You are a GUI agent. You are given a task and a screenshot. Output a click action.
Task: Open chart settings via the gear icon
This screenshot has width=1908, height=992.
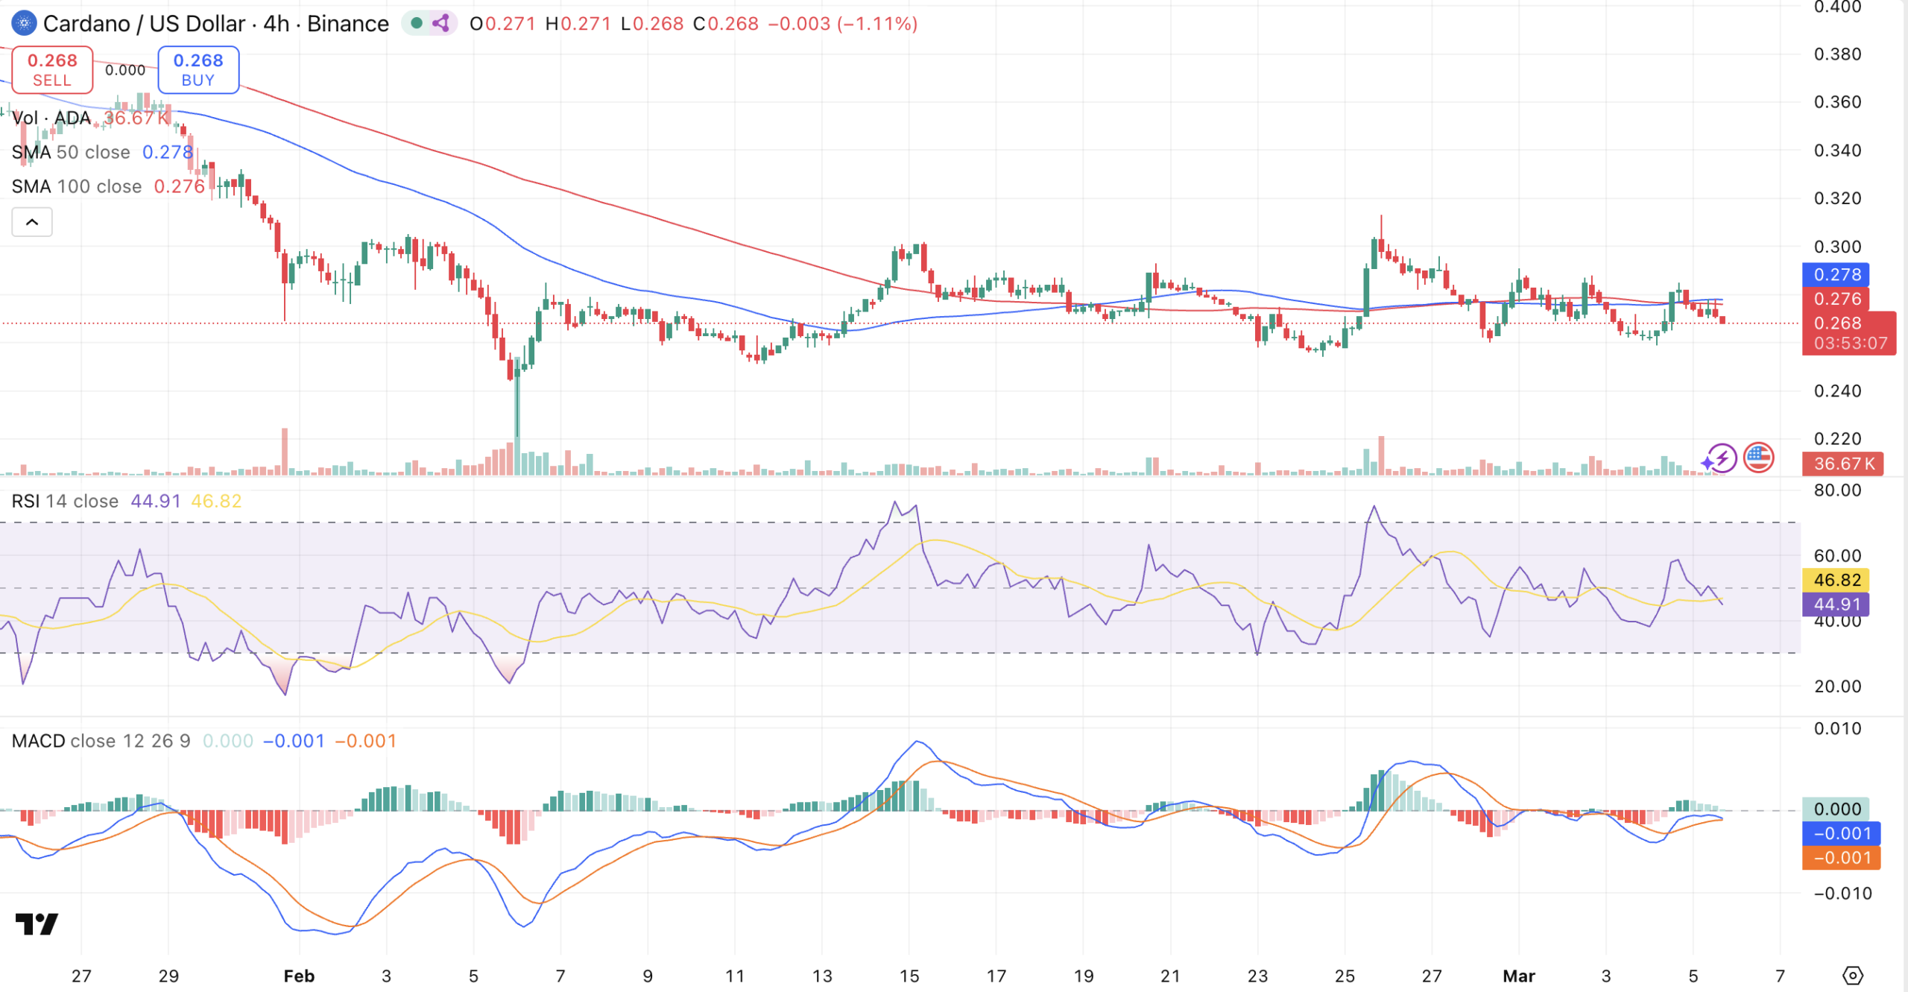tap(1852, 975)
